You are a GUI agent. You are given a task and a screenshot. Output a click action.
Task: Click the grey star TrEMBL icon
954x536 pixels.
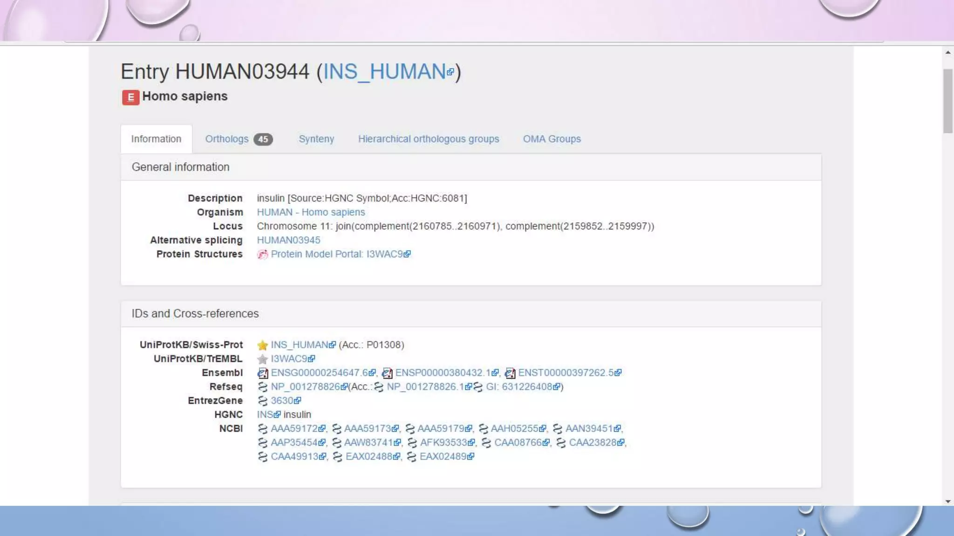pos(262,359)
